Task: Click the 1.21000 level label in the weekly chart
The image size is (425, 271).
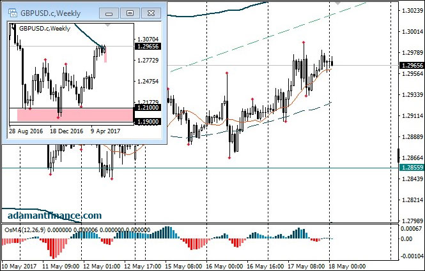Action: click(x=148, y=108)
